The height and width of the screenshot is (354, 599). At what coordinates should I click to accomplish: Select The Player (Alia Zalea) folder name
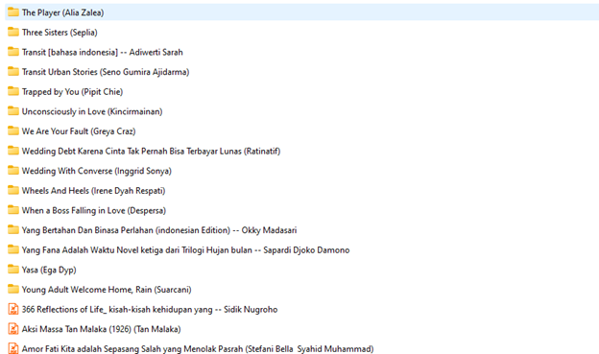pyautogui.click(x=62, y=12)
